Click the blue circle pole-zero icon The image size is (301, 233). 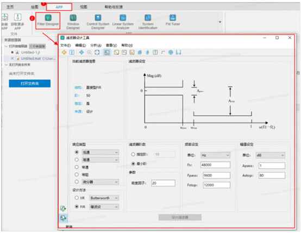pyautogui.click(x=171, y=52)
